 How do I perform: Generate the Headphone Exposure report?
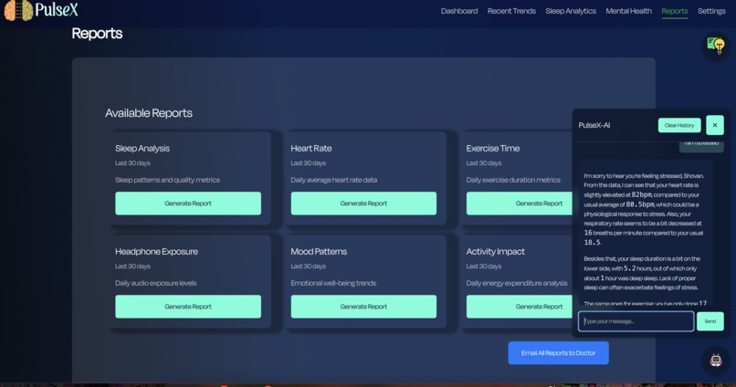click(x=188, y=307)
